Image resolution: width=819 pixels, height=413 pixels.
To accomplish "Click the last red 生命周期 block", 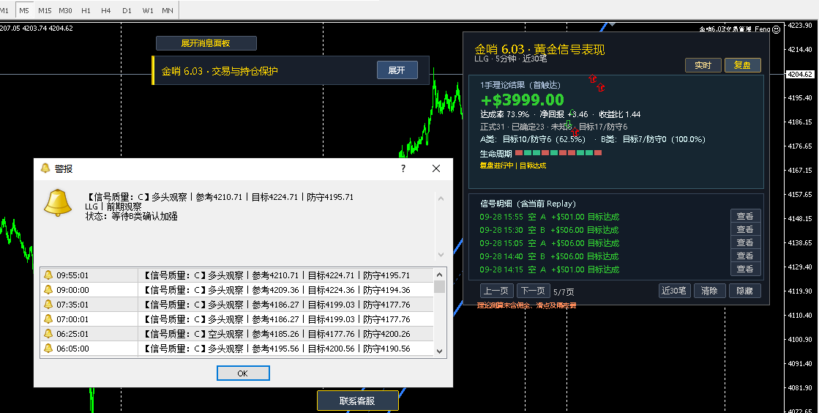I will [598, 152].
